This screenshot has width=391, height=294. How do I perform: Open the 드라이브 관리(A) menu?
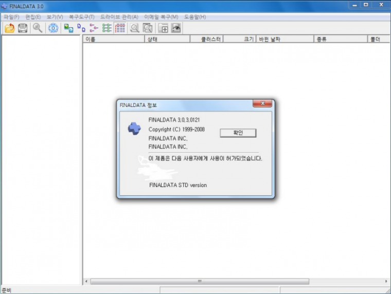pyautogui.click(x=119, y=17)
